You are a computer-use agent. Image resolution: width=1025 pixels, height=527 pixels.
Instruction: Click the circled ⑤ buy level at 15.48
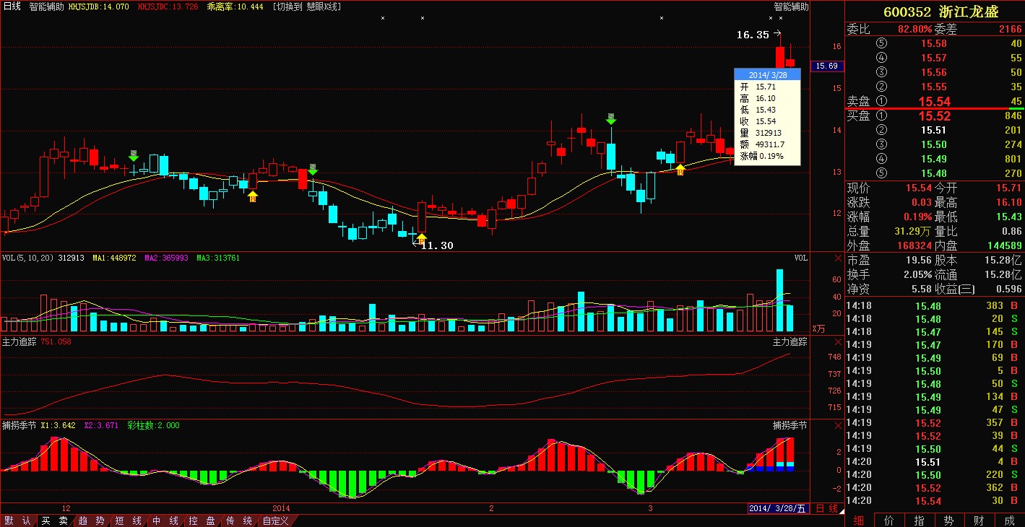coord(881,173)
